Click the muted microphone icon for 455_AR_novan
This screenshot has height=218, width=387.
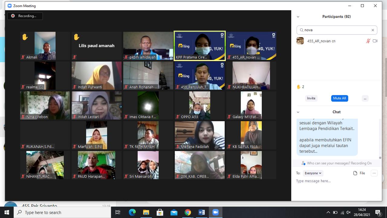(368, 41)
